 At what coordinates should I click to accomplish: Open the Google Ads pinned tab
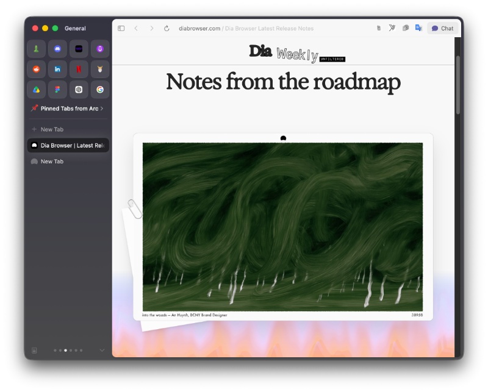pyautogui.click(x=37, y=90)
